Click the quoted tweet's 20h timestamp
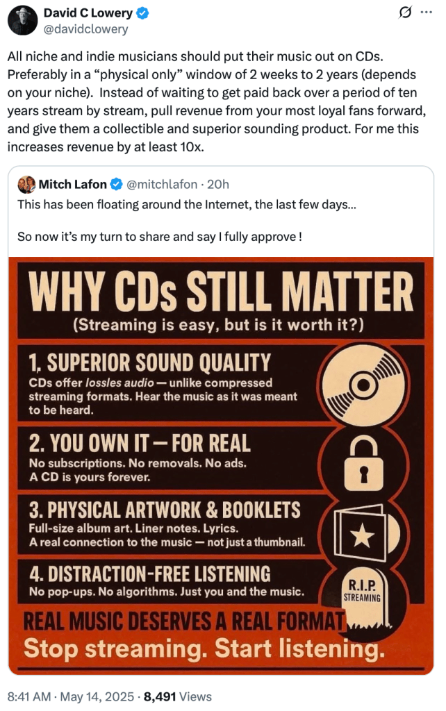Image resolution: width=446 pixels, height=711 pixels. (x=218, y=184)
